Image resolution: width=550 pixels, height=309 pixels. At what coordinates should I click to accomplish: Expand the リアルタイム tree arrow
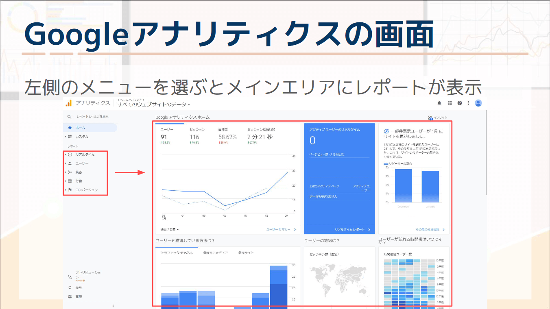click(x=65, y=154)
